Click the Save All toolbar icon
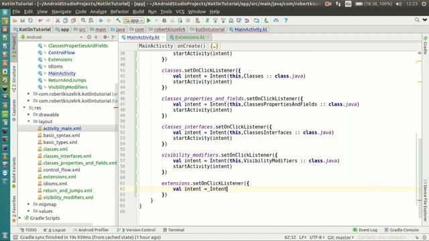Image resolution: width=429 pixels, height=241 pixels. pos(22,21)
